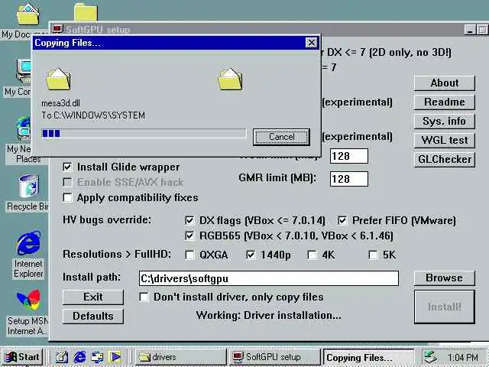Launch GLChecker button
Viewport: 489px width, 367px height.
(x=445, y=160)
